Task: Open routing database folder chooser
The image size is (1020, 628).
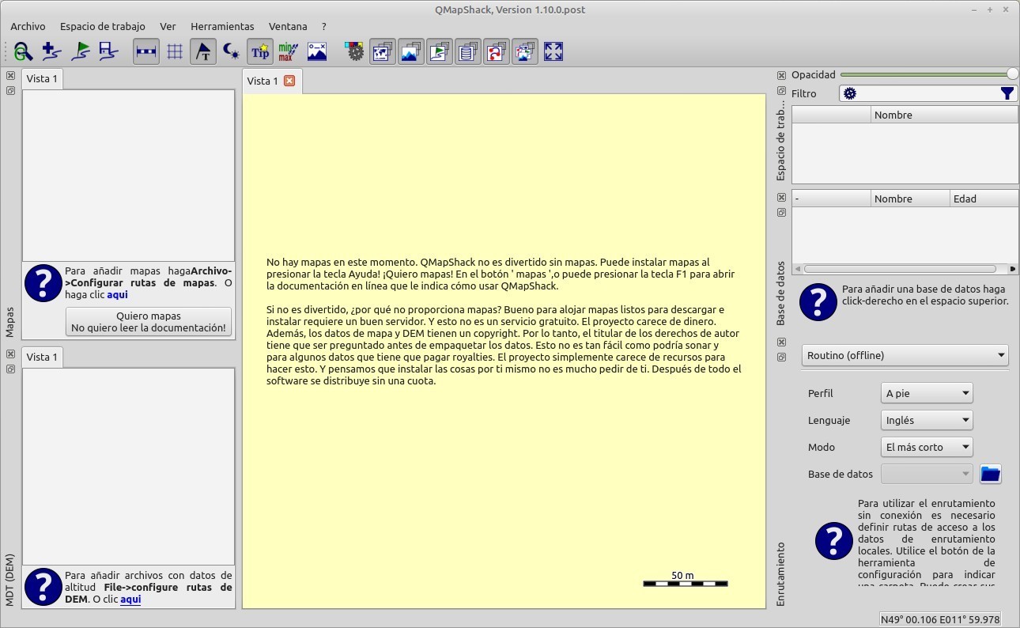Action: coord(991,474)
